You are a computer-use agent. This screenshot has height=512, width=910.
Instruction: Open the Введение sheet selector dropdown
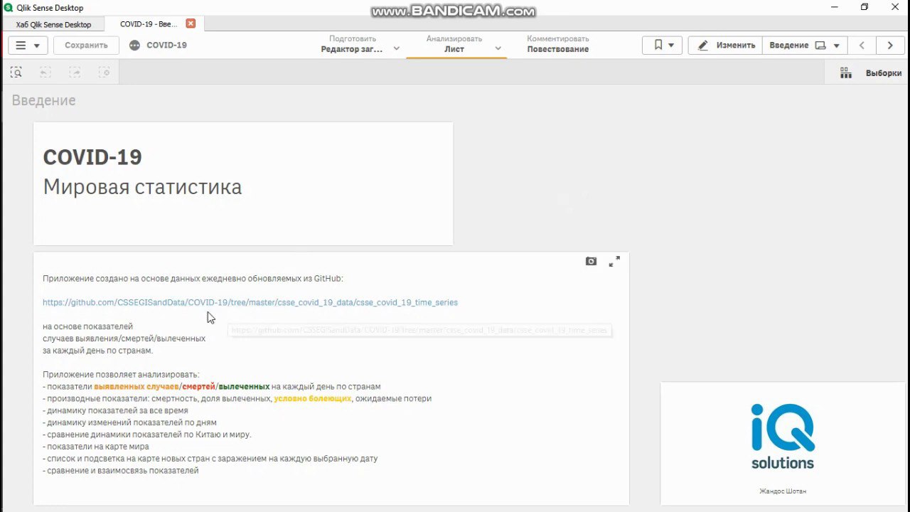[x=805, y=45]
